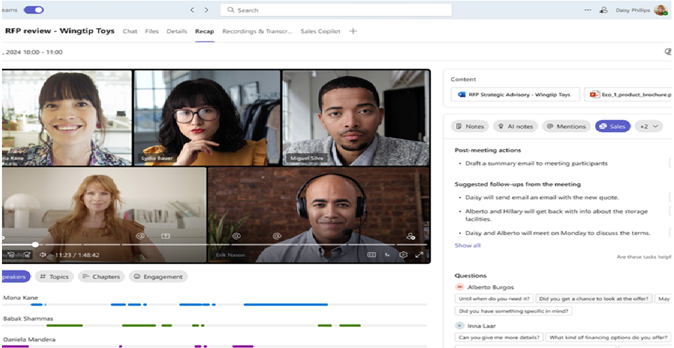Viewport: 674px width, 348px height.
Task: Click 'Can you give me more details?' question
Action: (x=499, y=337)
